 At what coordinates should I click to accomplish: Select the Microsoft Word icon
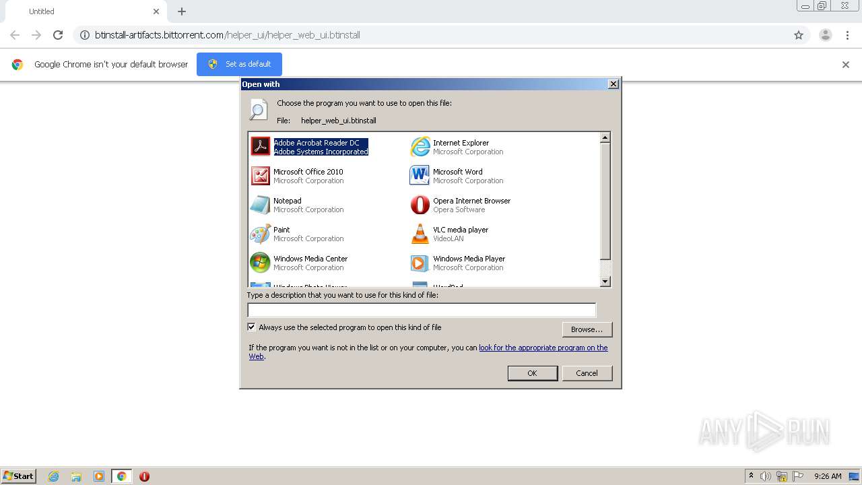(x=420, y=175)
